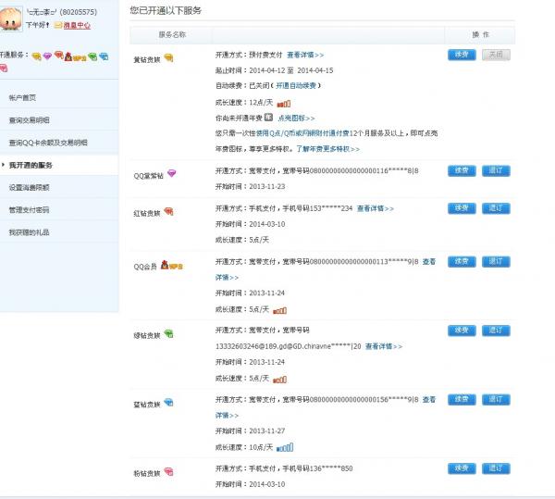Viewport: 555px width, 499px height.
Task: Click the grey 关闭 button for 黄钻贵族
Action: (496, 55)
